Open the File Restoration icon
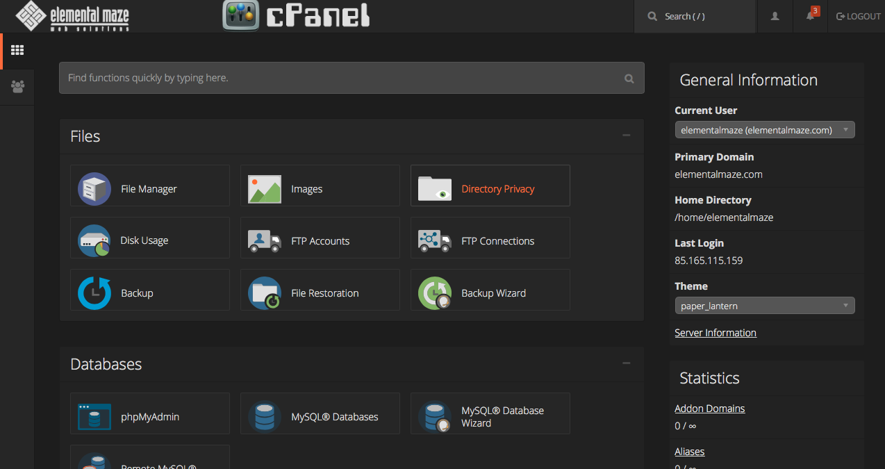Screen dimensions: 885x469 (265, 293)
